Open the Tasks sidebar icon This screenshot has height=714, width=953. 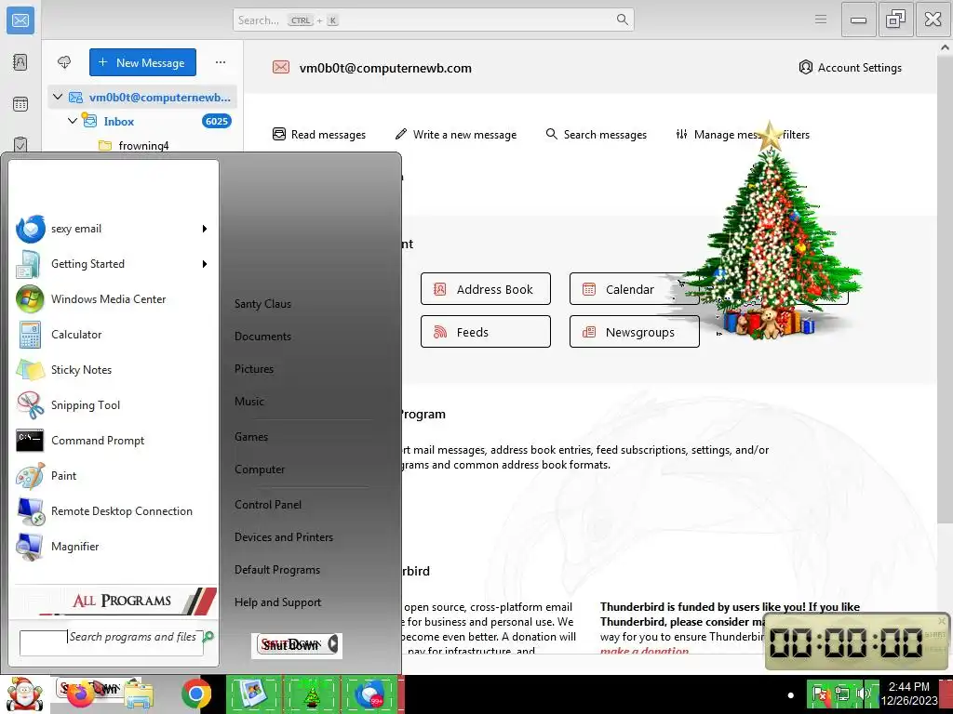pos(20,144)
